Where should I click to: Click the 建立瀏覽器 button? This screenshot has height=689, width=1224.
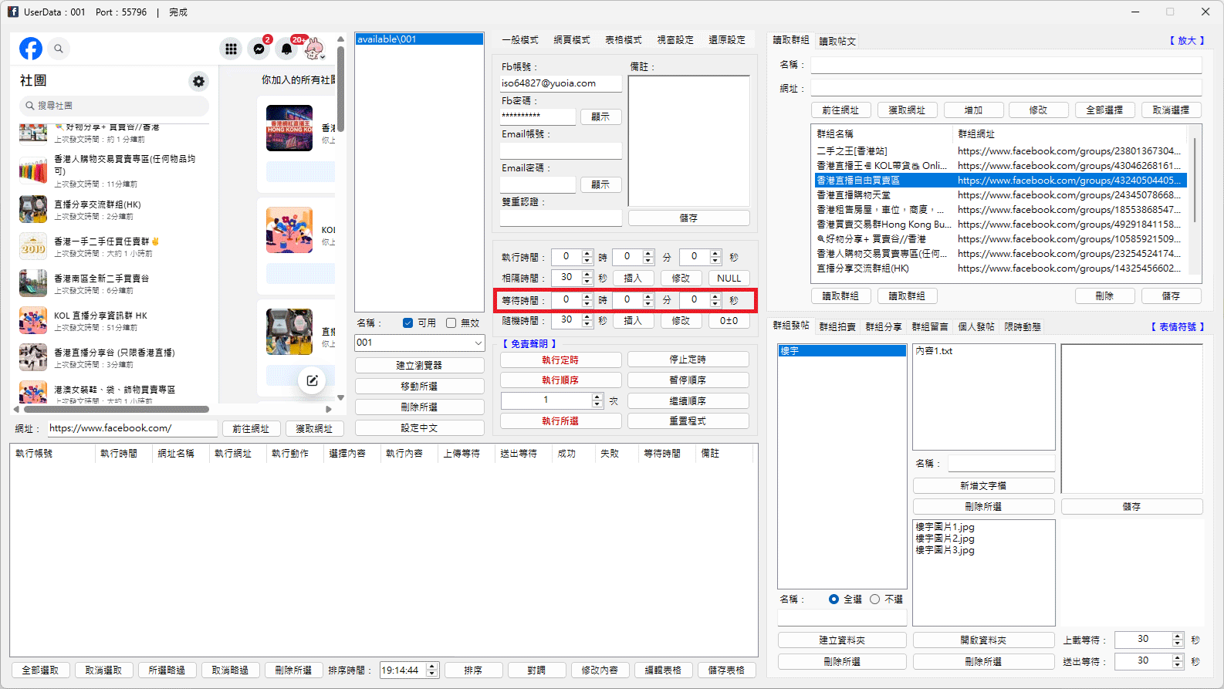tap(420, 365)
